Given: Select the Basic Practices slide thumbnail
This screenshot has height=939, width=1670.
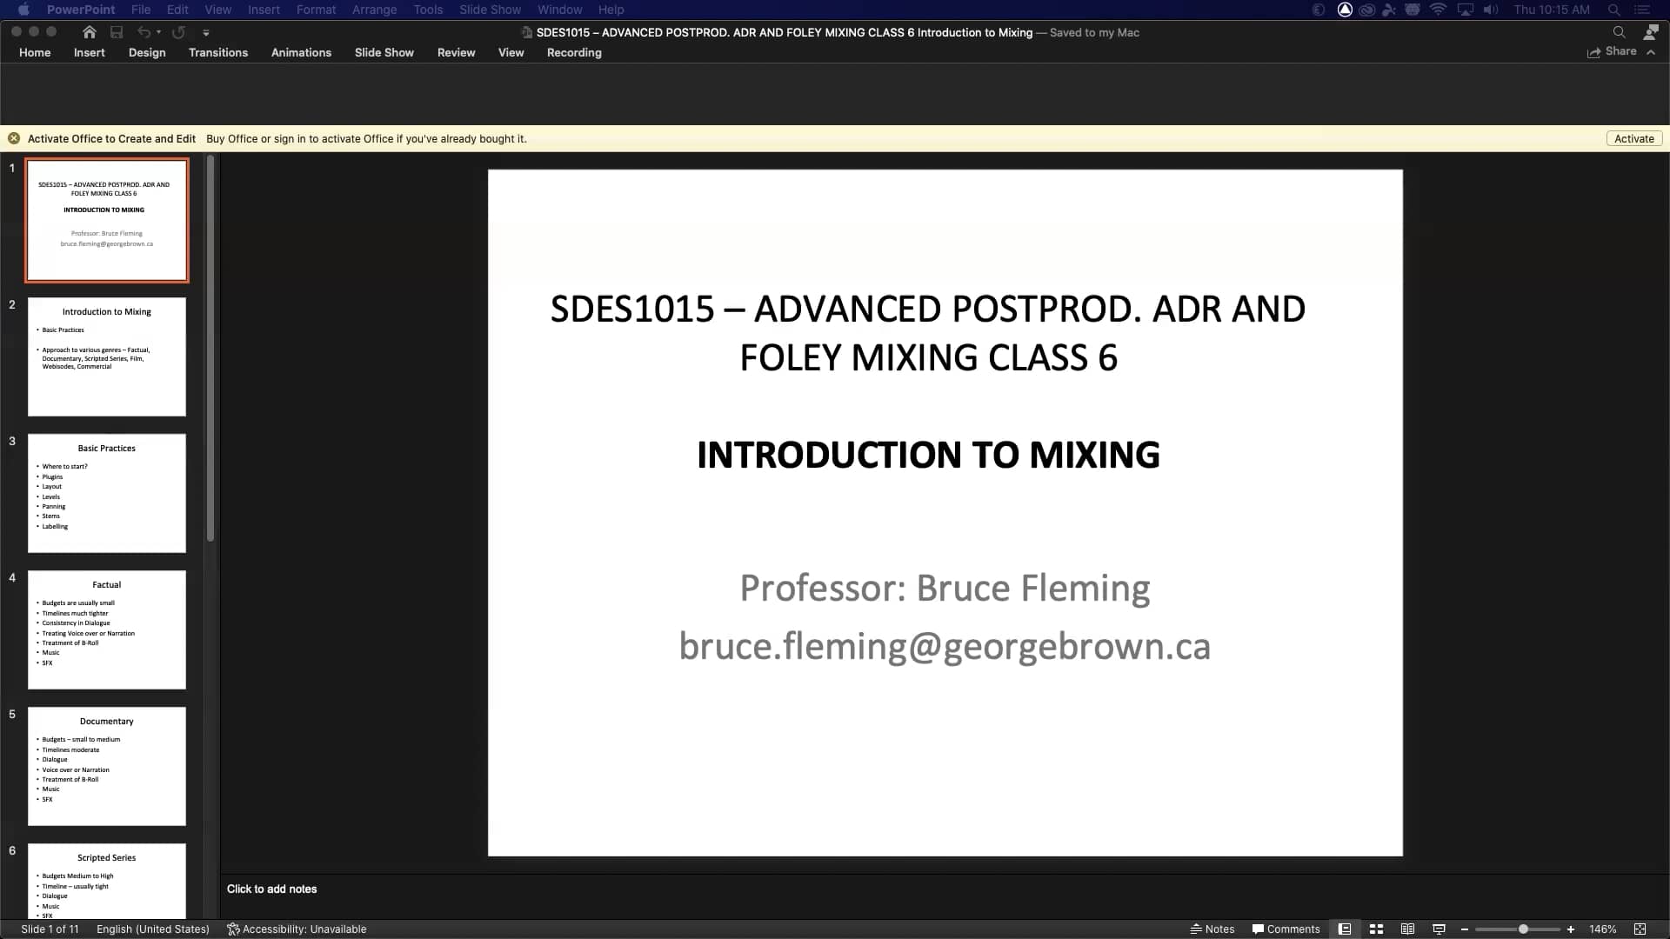Looking at the screenshot, I should click(x=107, y=493).
